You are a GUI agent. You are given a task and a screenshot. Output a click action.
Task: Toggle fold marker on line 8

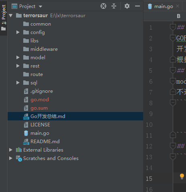pos(173,103)
